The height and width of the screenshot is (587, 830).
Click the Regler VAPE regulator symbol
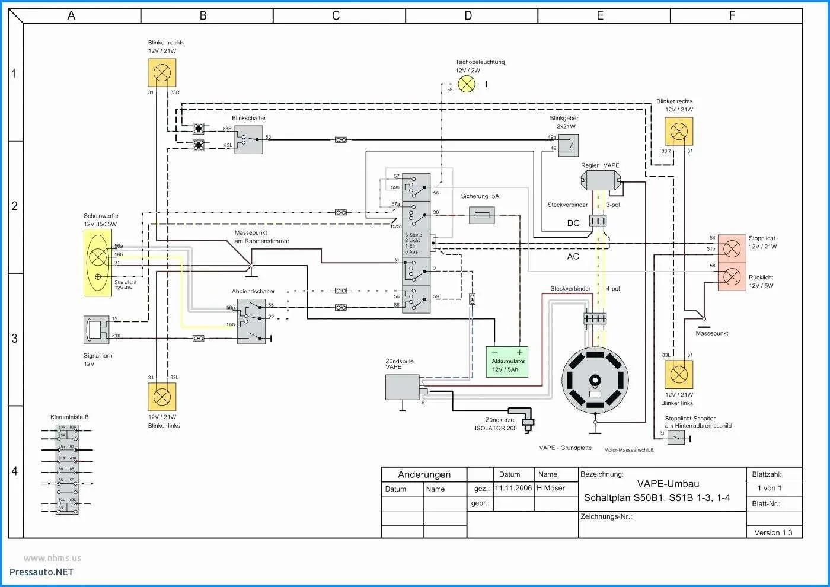tap(601, 180)
